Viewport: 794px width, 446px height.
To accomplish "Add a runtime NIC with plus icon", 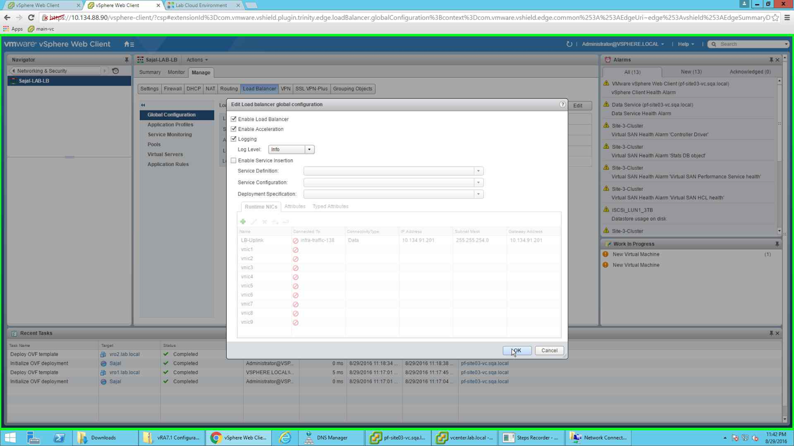I will click(x=243, y=222).
